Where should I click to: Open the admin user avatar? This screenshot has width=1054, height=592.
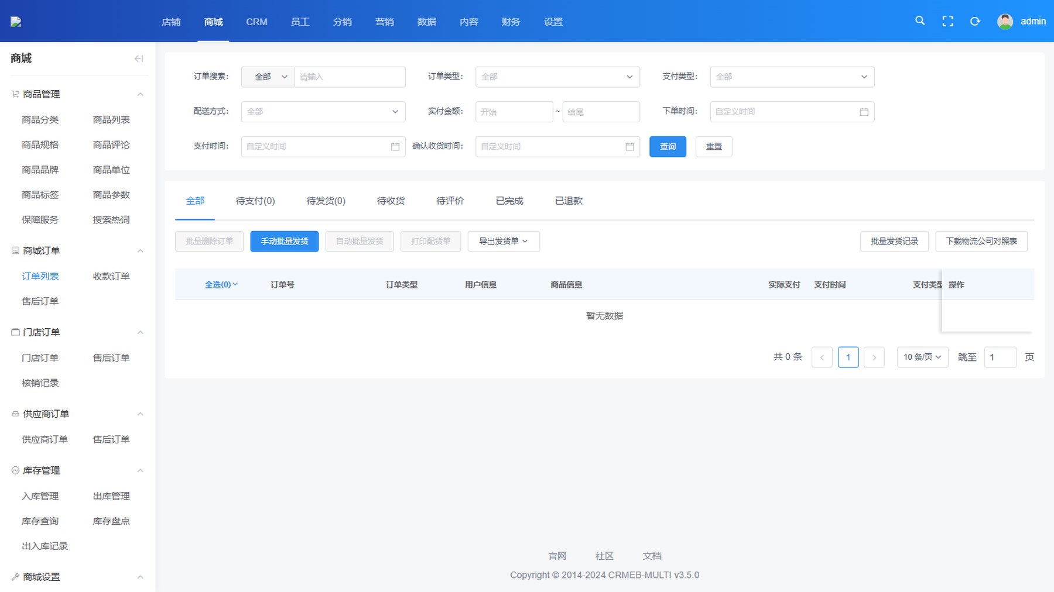pyautogui.click(x=1005, y=22)
